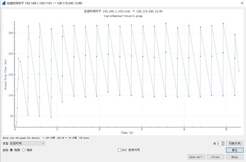Click the 切换方向 switch direction button

[x=235, y=143]
